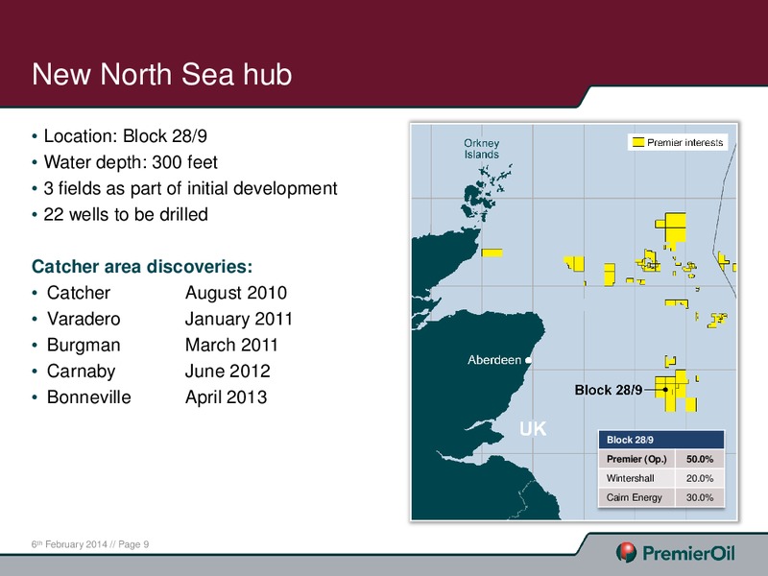Click '3 fields as part of initial development'
This screenshot has width=768, height=576.
(x=190, y=188)
